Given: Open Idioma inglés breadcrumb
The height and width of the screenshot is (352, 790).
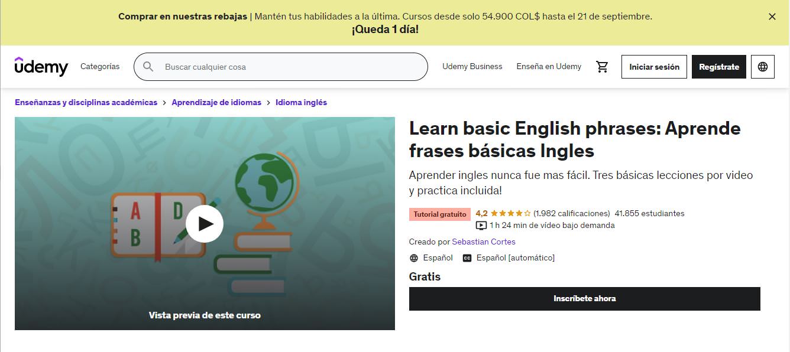Looking at the screenshot, I should click(301, 102).
